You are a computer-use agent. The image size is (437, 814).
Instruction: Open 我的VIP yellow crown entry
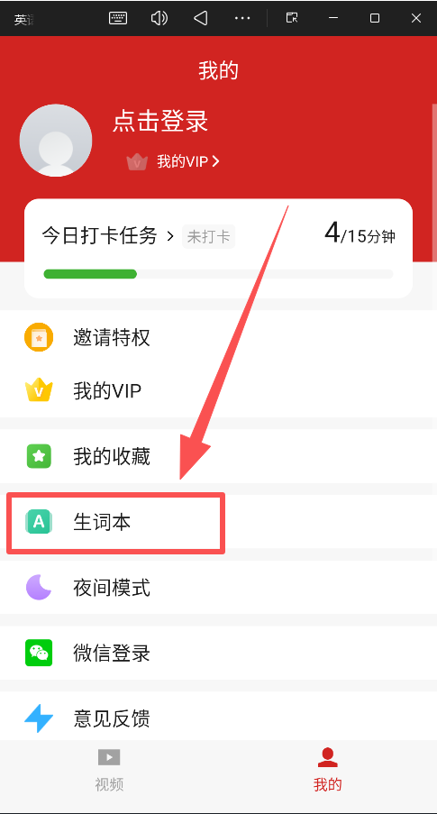[x=218, y=390]
